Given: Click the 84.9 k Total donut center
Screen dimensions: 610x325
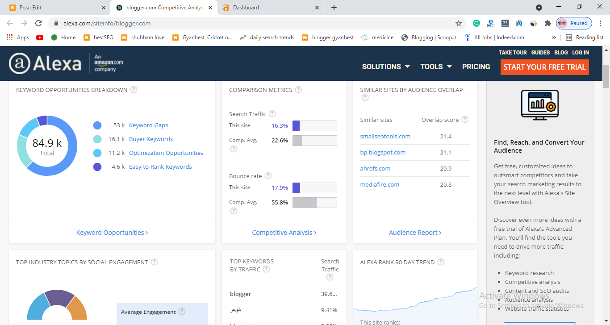Looking at the screenshot, I should [47, 146].
